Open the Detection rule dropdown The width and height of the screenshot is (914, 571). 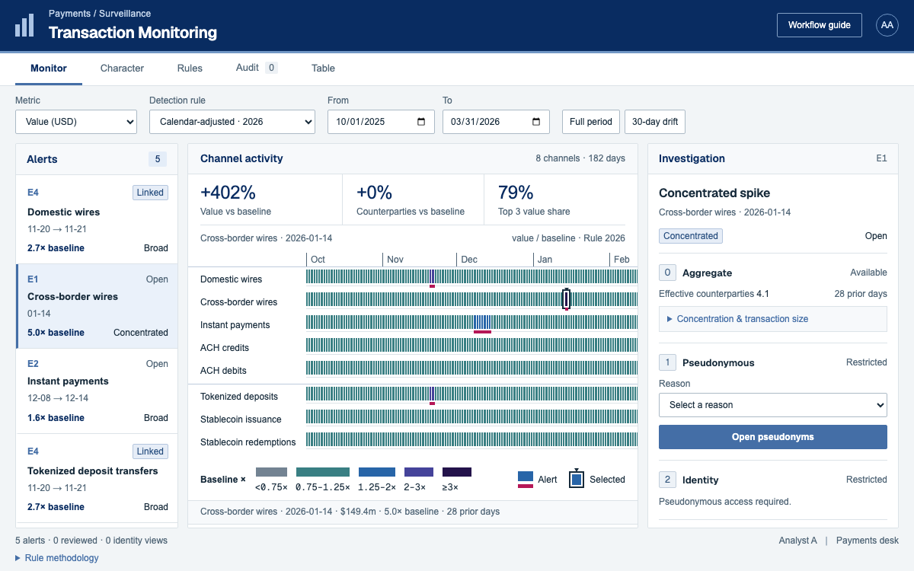click(232, 122)
